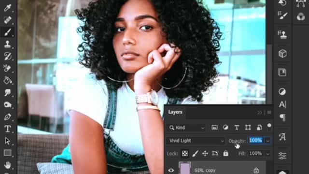
Task: Select the Smudge tool
Action: coord(8,92)
